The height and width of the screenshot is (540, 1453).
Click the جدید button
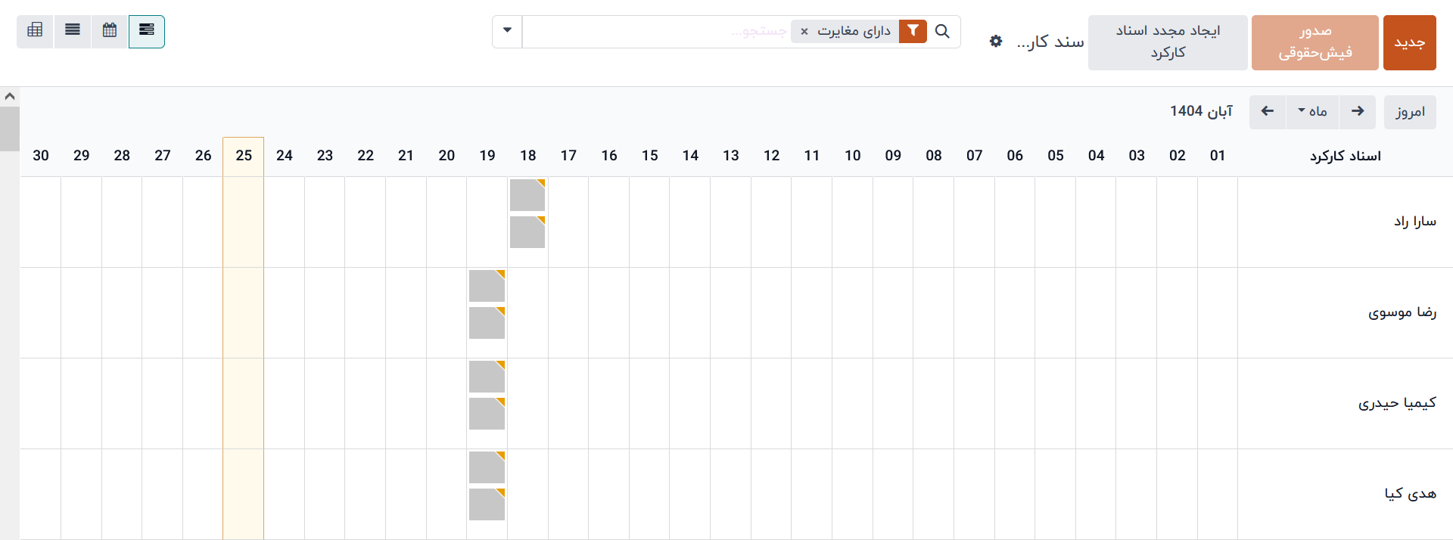(1409, 42)
